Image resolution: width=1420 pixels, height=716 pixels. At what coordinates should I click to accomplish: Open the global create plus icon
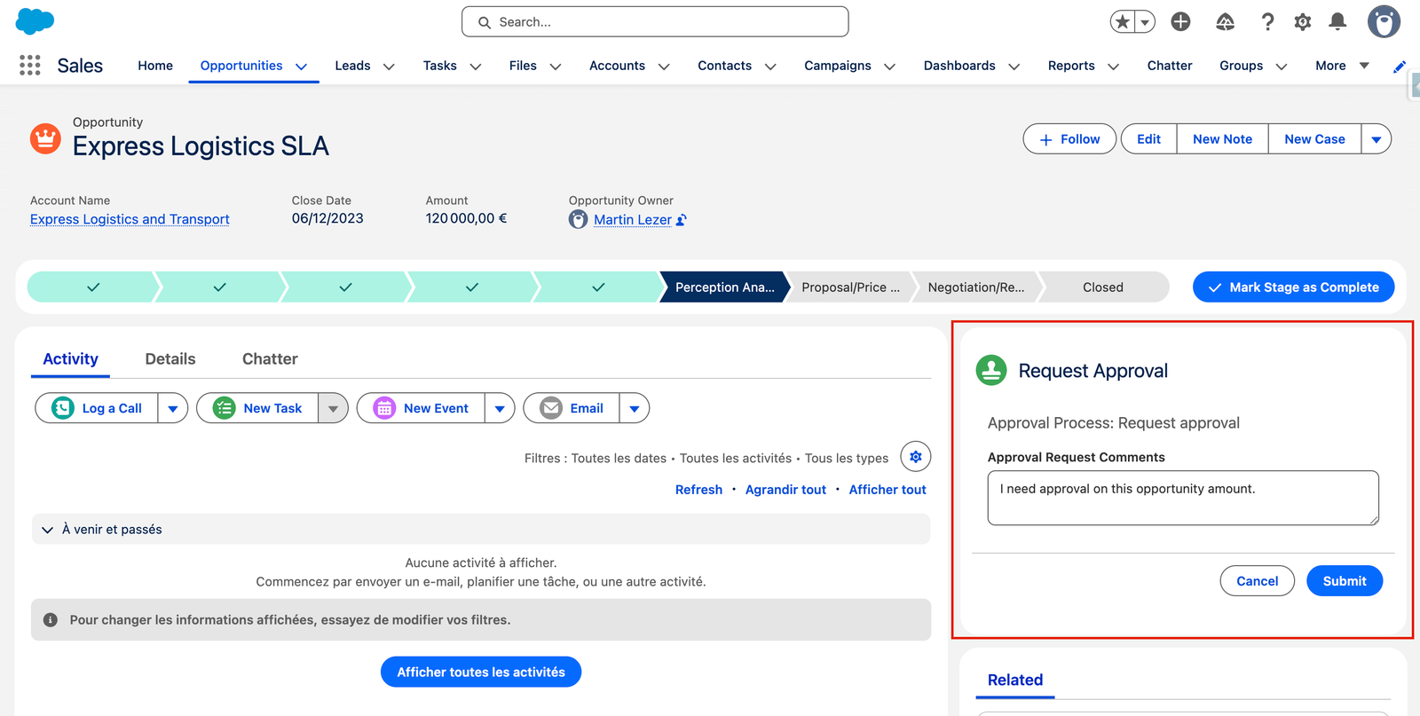(1180, 22)
